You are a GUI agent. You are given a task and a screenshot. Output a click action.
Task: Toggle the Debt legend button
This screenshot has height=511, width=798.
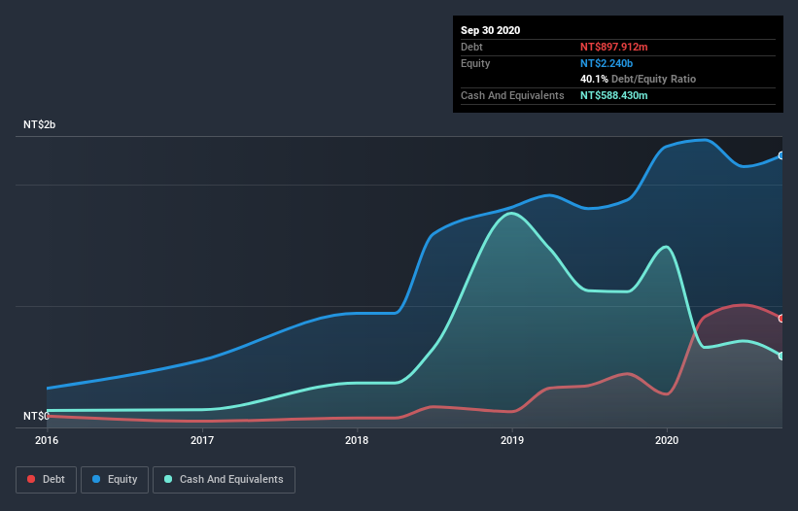(47, 480)
